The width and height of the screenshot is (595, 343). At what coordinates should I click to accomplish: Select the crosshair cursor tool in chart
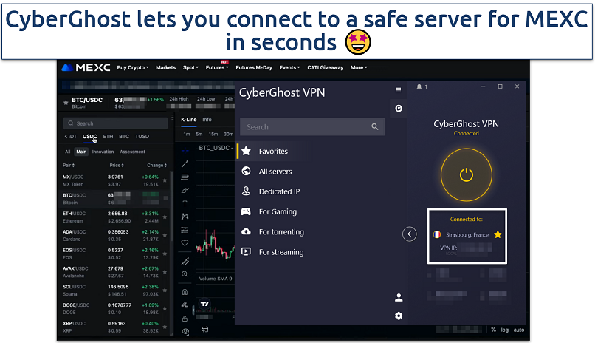pyautogui.click(x=185, y=151)
